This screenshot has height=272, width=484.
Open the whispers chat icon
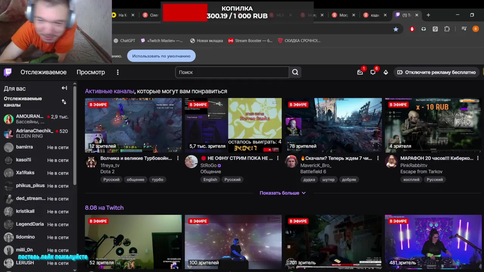373,72
